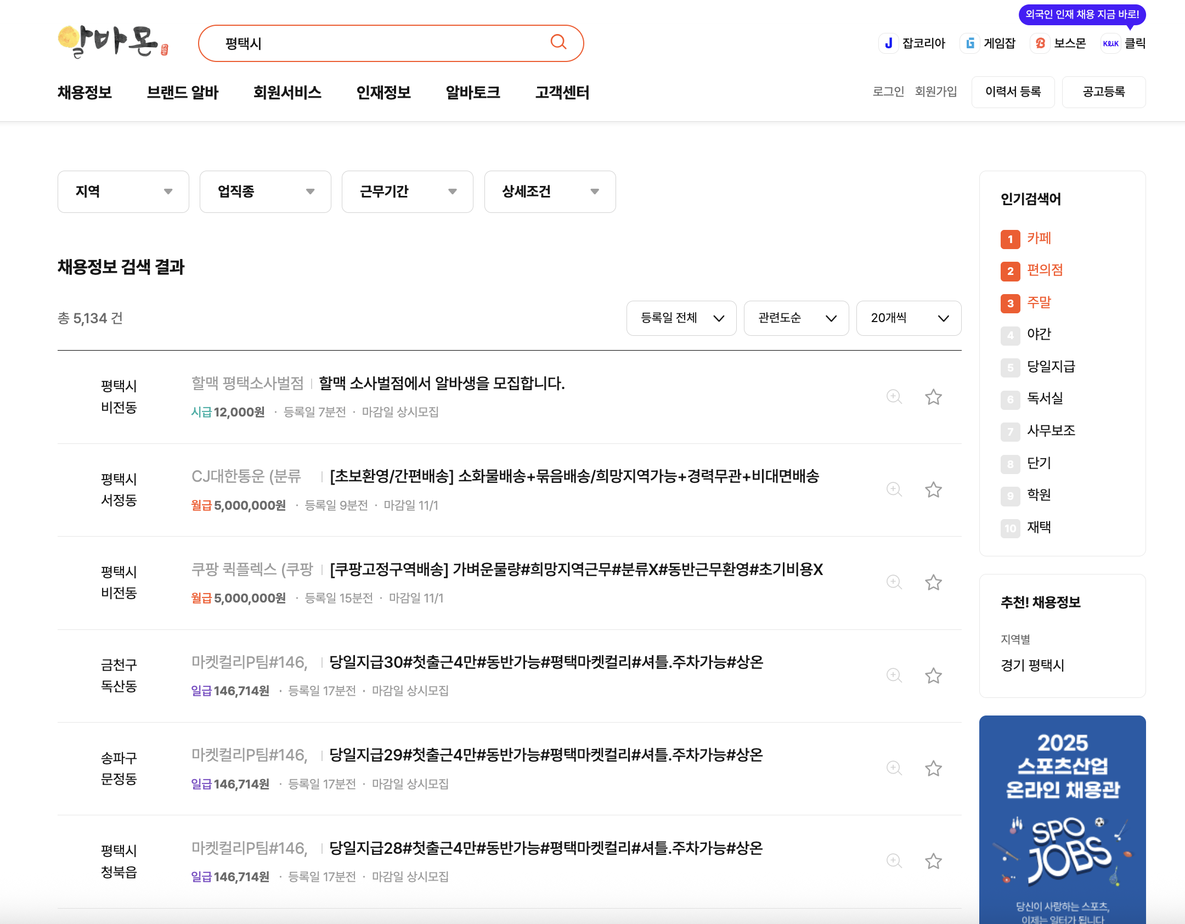Select popular keyword 편의점
Screen dimensions: 1185x924
click(1045, 270)
